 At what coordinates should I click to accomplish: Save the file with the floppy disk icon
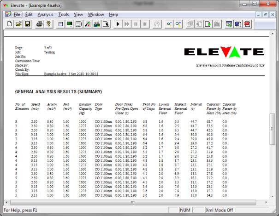(27, 23)
